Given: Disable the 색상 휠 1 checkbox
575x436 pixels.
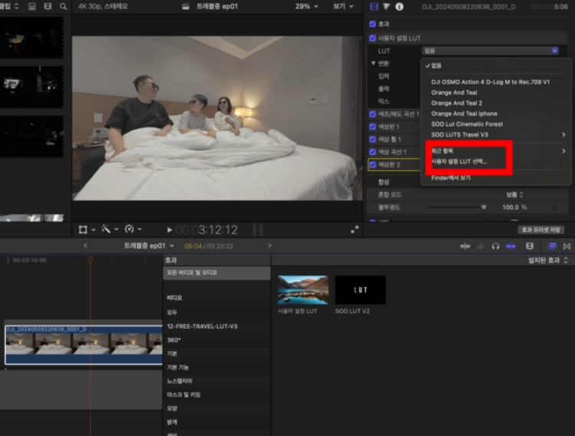Looking at the screenshot, I should point(373,139).
